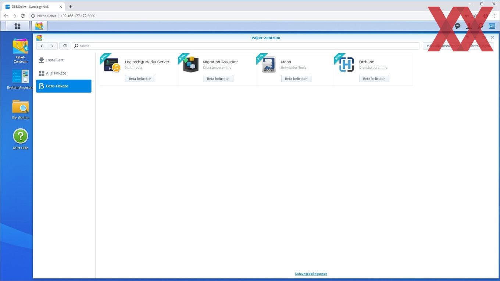
Task: Open Nutzungsbedingungen link
Action: click(x=311, y=274)
